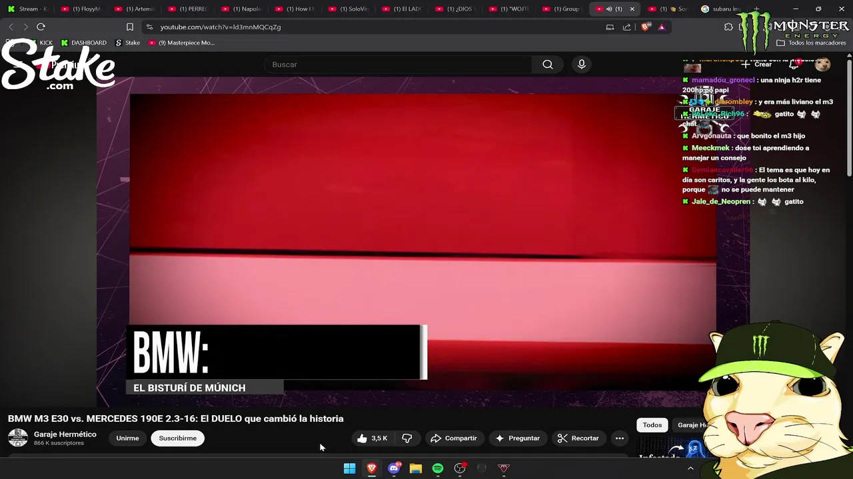Screen dimensions: 853x479
Task: Open the Masterpiece Mo... bookmark
Action: click(181, 43)
